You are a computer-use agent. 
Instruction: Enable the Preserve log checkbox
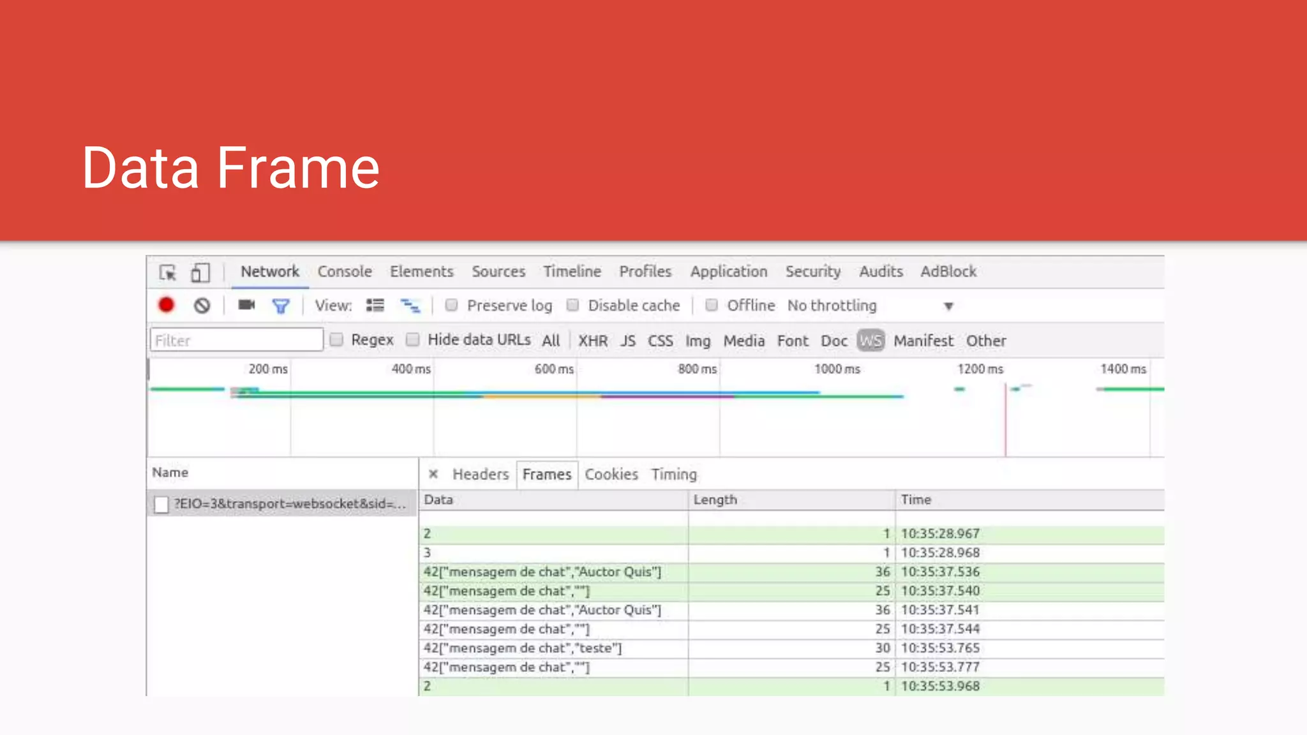(452, 306)
